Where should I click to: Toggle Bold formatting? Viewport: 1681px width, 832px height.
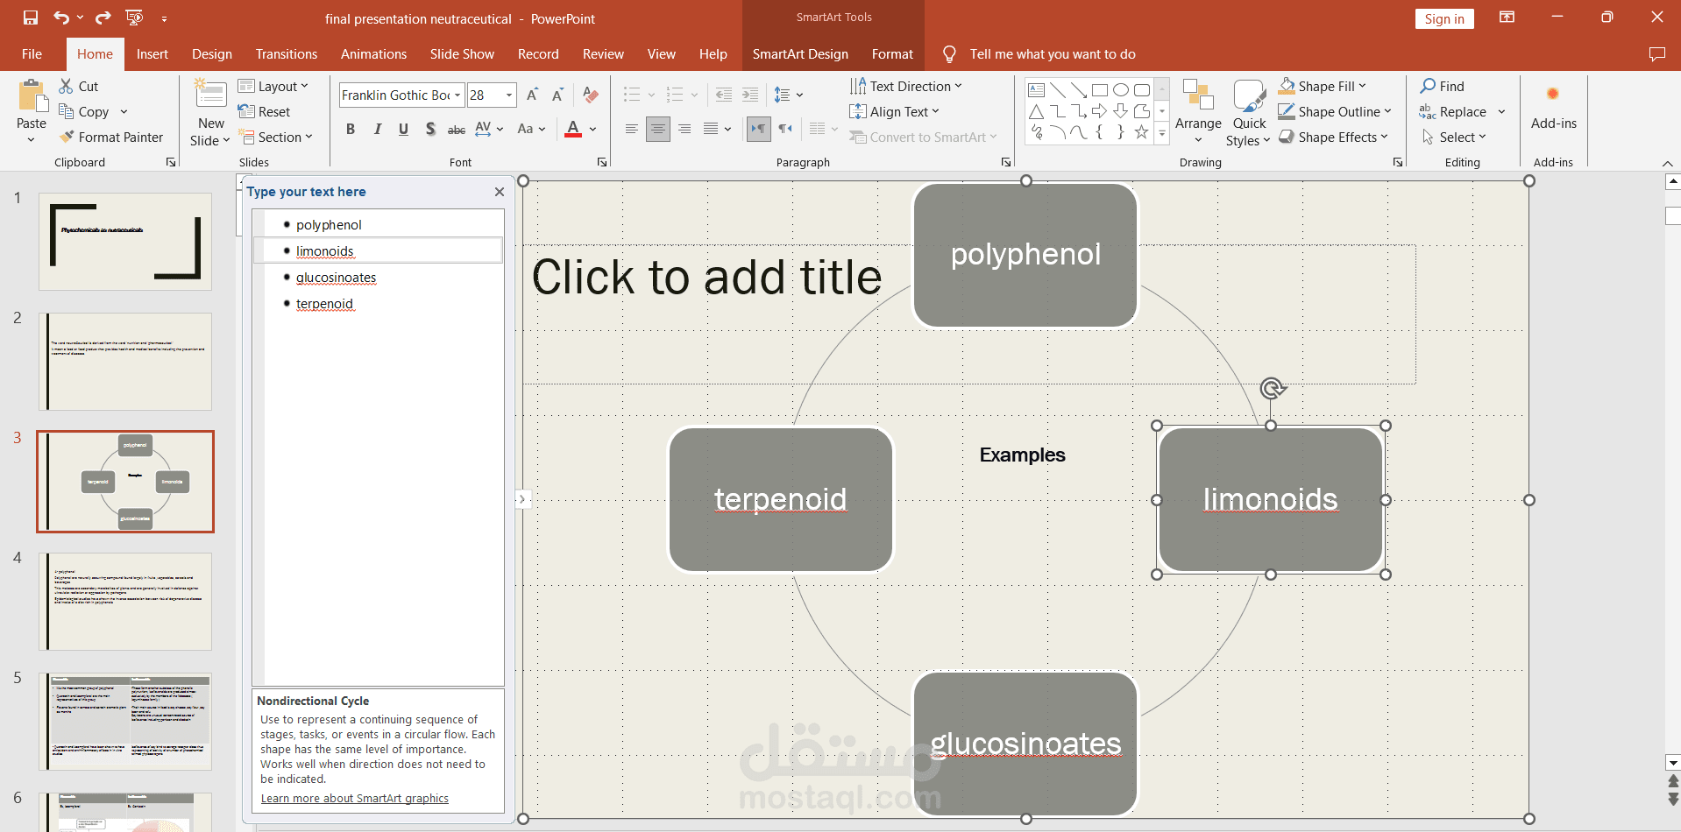point(351,129)
